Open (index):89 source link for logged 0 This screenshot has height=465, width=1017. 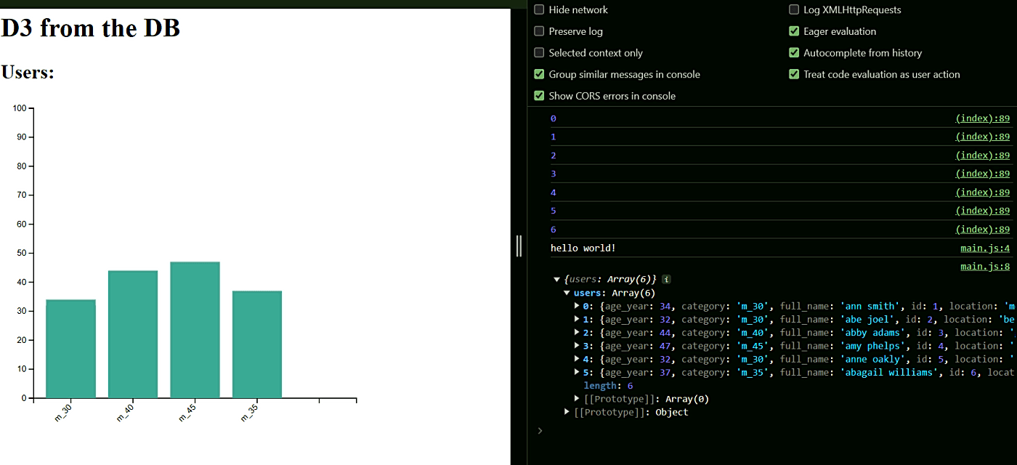coord(982,118)
